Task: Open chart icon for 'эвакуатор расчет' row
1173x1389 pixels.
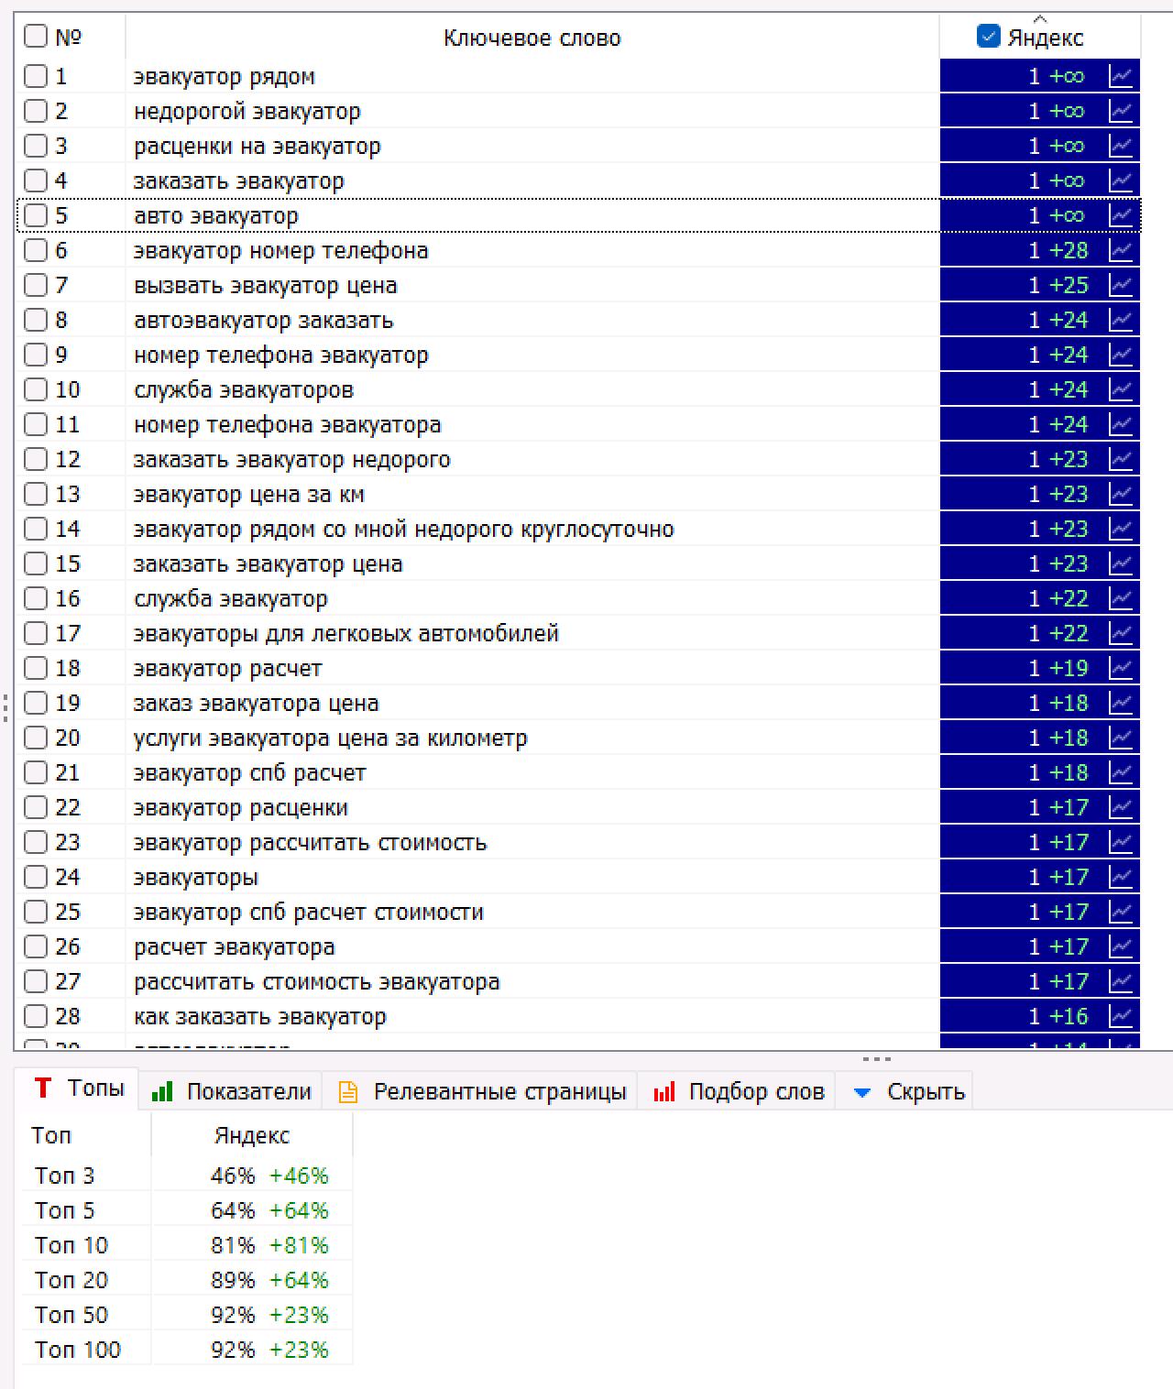Action: pyautogui.click(x=1121, y=668)
